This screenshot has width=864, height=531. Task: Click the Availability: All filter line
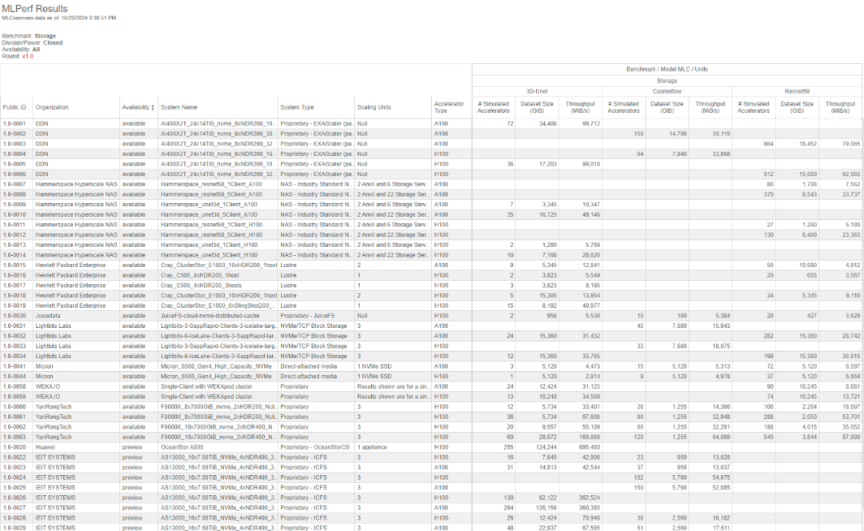(x=21, y=50)
